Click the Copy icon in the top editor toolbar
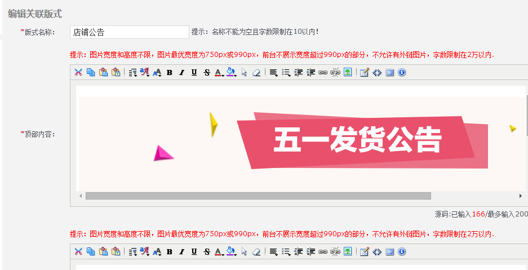 click(x=91, y=72)
